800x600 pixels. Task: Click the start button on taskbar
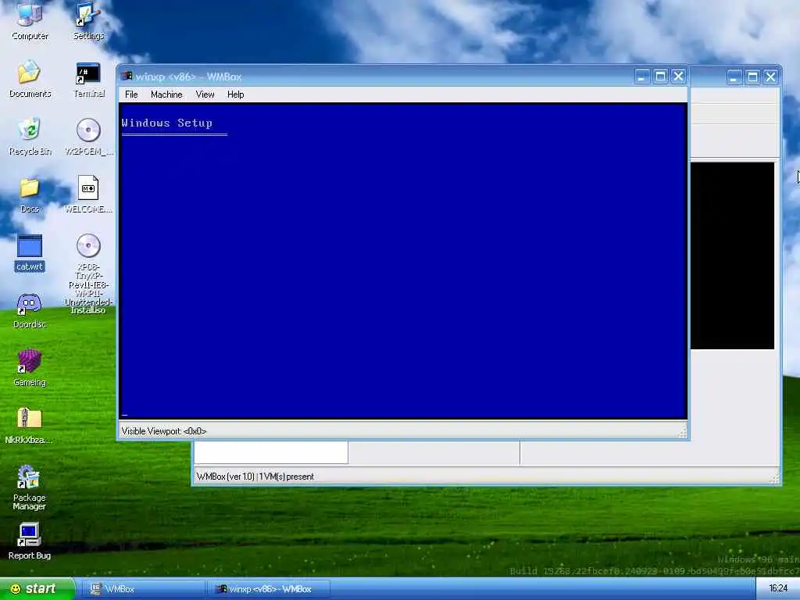pyautogui.click(x=37, y=589)
